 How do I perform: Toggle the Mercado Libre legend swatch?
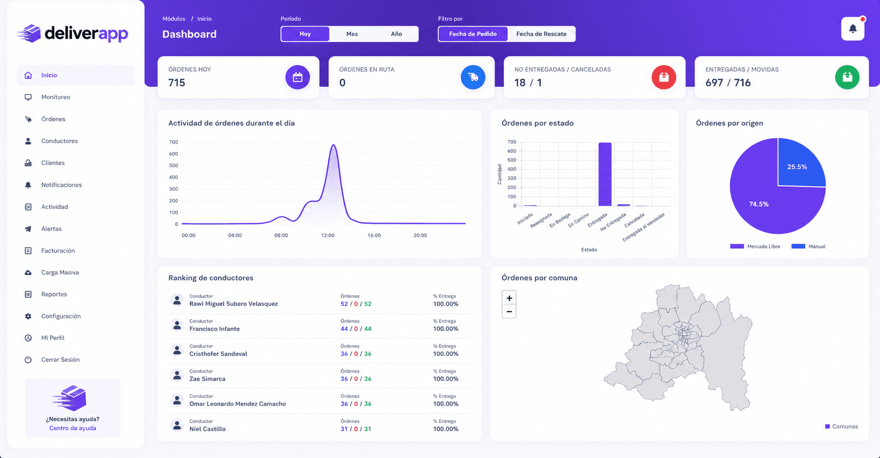pyautogui.click(x=737, y=246)
